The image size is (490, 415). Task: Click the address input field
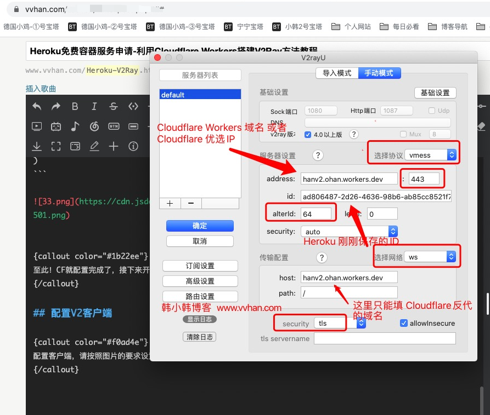coord(349,179)
